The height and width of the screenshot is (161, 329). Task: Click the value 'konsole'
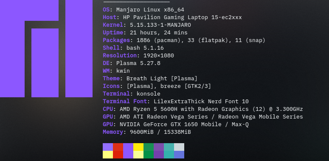pyautogui.click(x=149, y=93)
